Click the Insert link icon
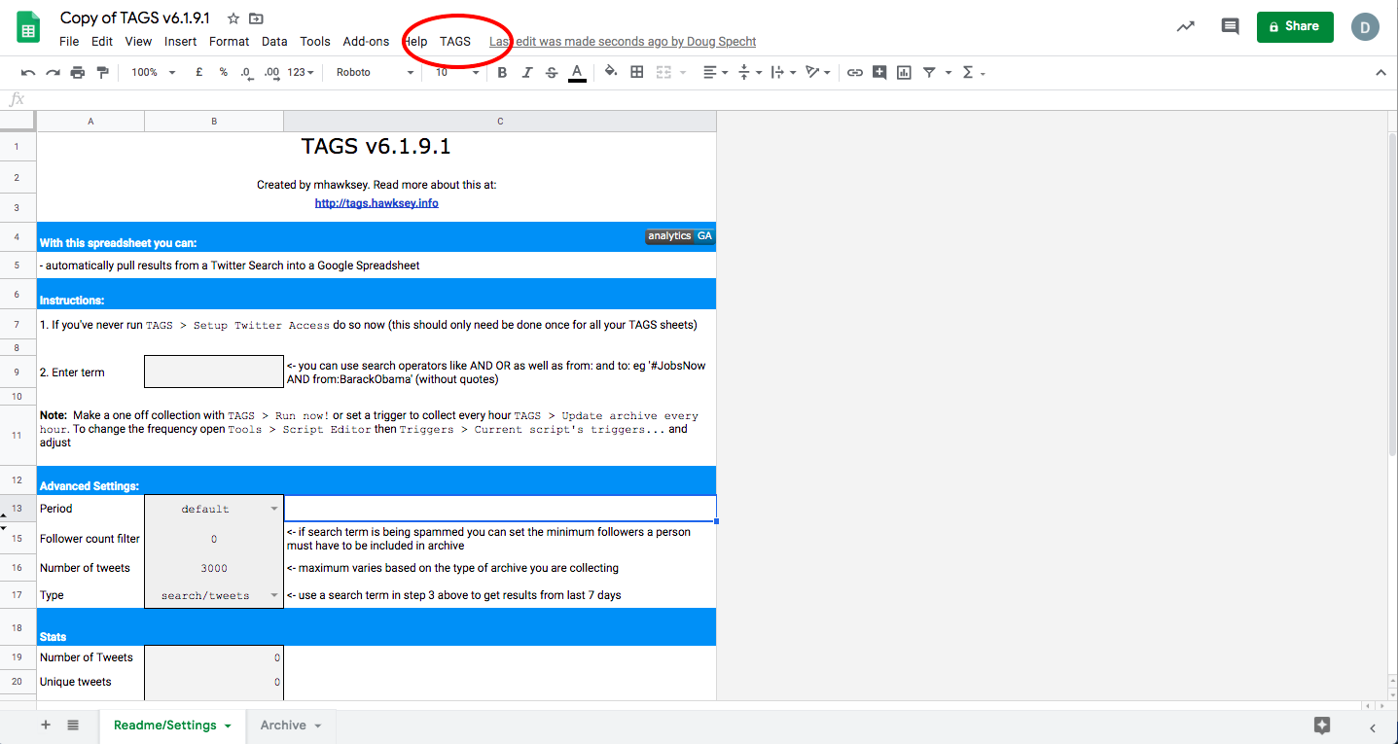 pyautogui.click(x=854, y=73)
